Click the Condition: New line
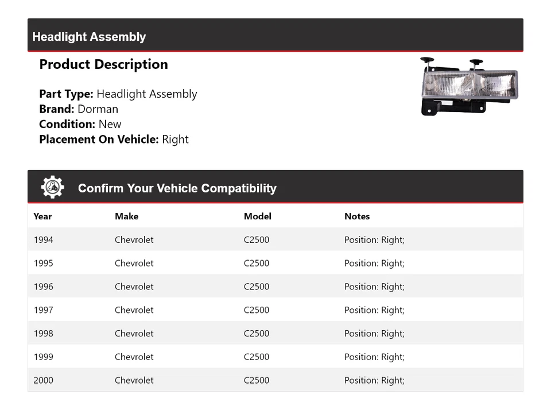This screenshot has width=551, height=410. (x=80, y=124)
